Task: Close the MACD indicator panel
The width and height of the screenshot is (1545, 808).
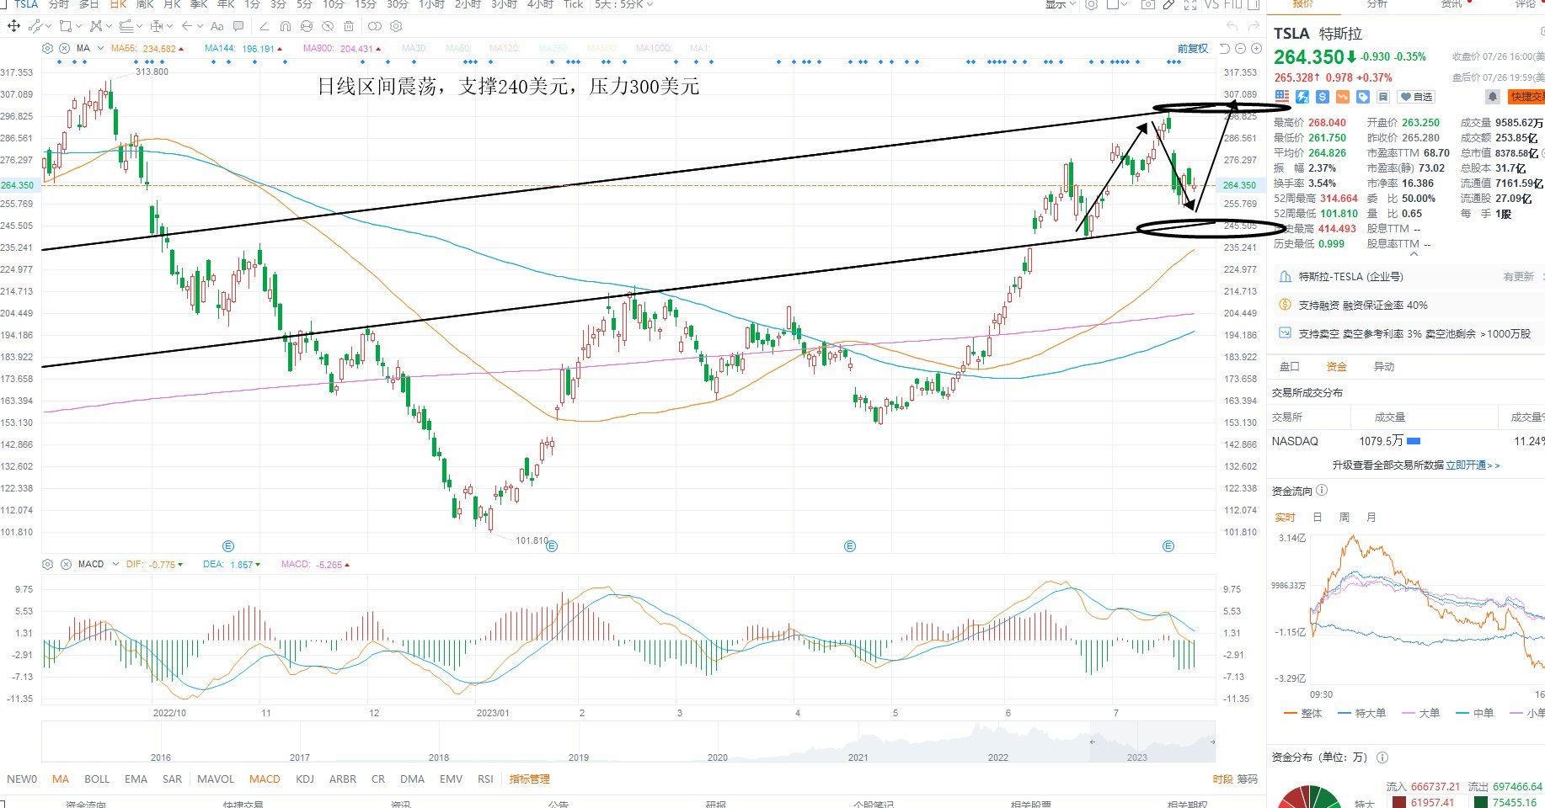Action: 65,564
